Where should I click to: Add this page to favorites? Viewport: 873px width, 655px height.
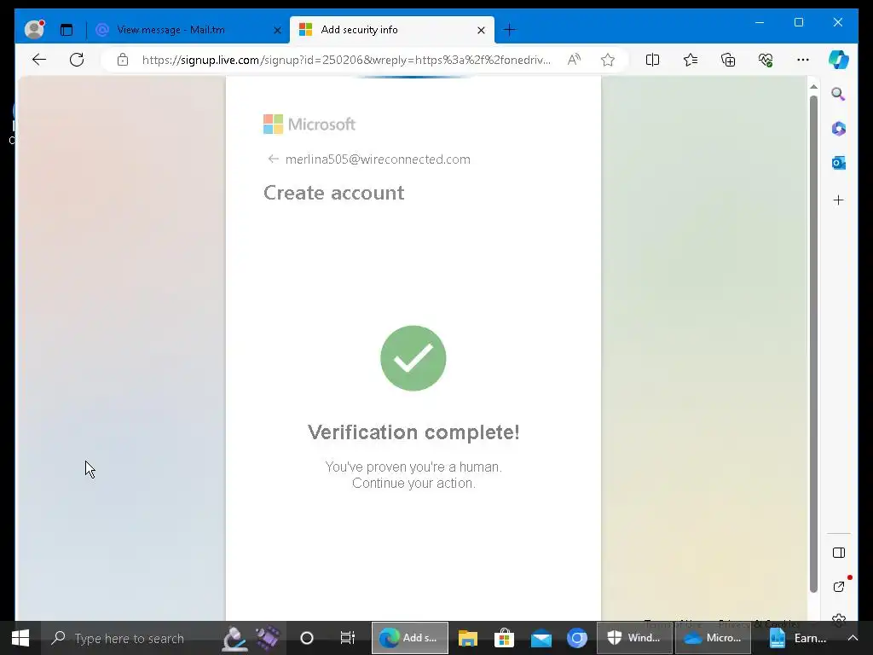607,60
